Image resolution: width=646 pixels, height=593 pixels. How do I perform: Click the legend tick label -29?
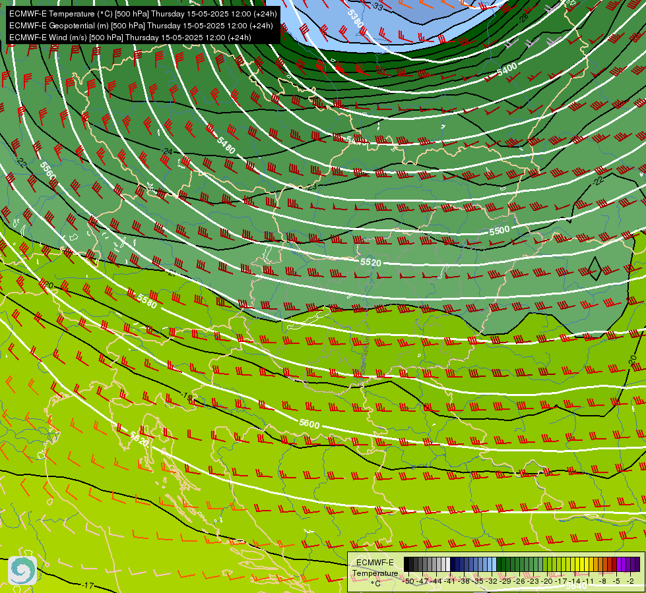tap(505, 581)
